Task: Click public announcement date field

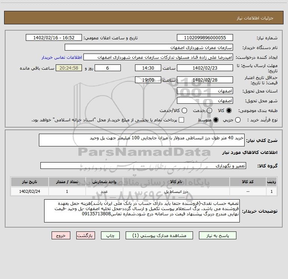Action: [x=54, y=38]
